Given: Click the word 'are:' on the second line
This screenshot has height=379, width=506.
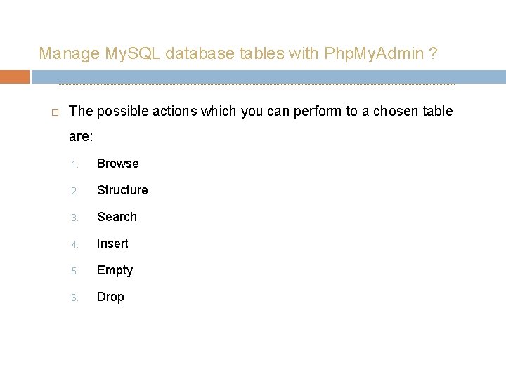Looking at the screenshot, I should 81,137.
